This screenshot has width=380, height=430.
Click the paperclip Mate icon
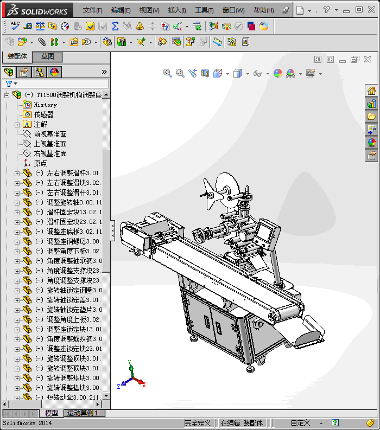tap(42, 42)
